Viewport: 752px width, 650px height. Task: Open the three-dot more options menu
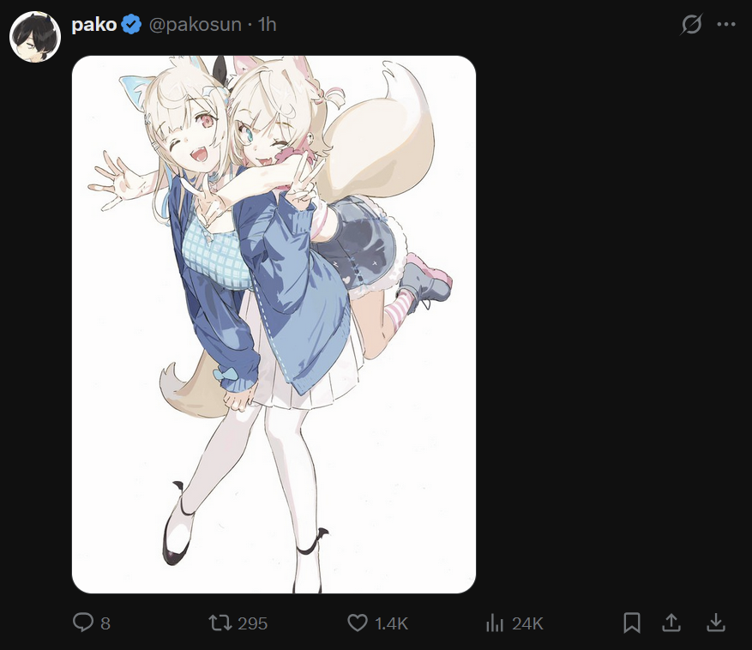click(x=726, y=25)
